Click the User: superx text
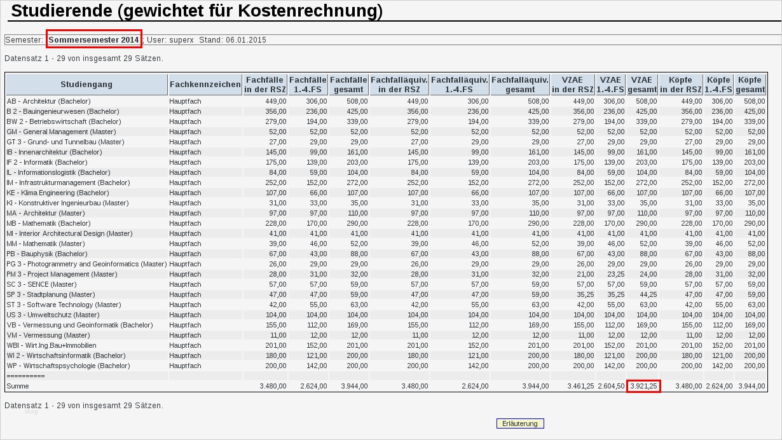Screen dimensions: 782x440 click(167, 39)
